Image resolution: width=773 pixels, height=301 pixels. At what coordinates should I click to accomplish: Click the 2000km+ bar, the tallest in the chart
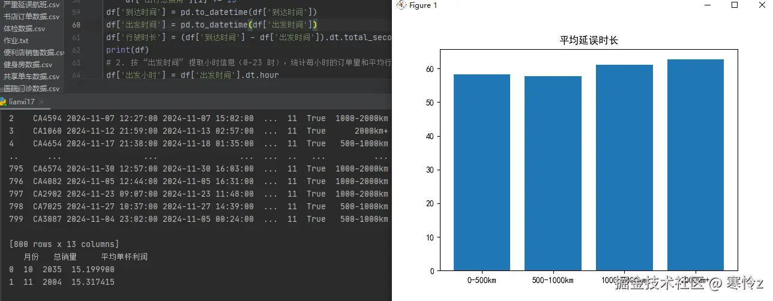696,165
